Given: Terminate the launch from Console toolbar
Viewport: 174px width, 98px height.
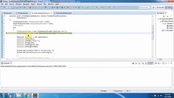Looking at the screenshot, I should (x=133, y=63).
